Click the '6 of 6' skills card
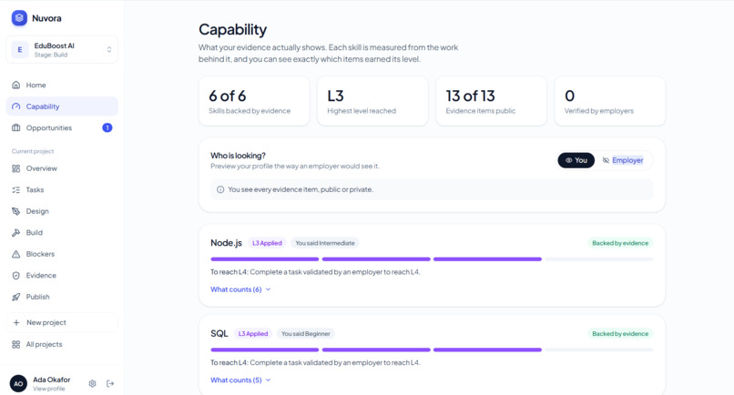The image size is (734, 395). click(x=254, y=101)
